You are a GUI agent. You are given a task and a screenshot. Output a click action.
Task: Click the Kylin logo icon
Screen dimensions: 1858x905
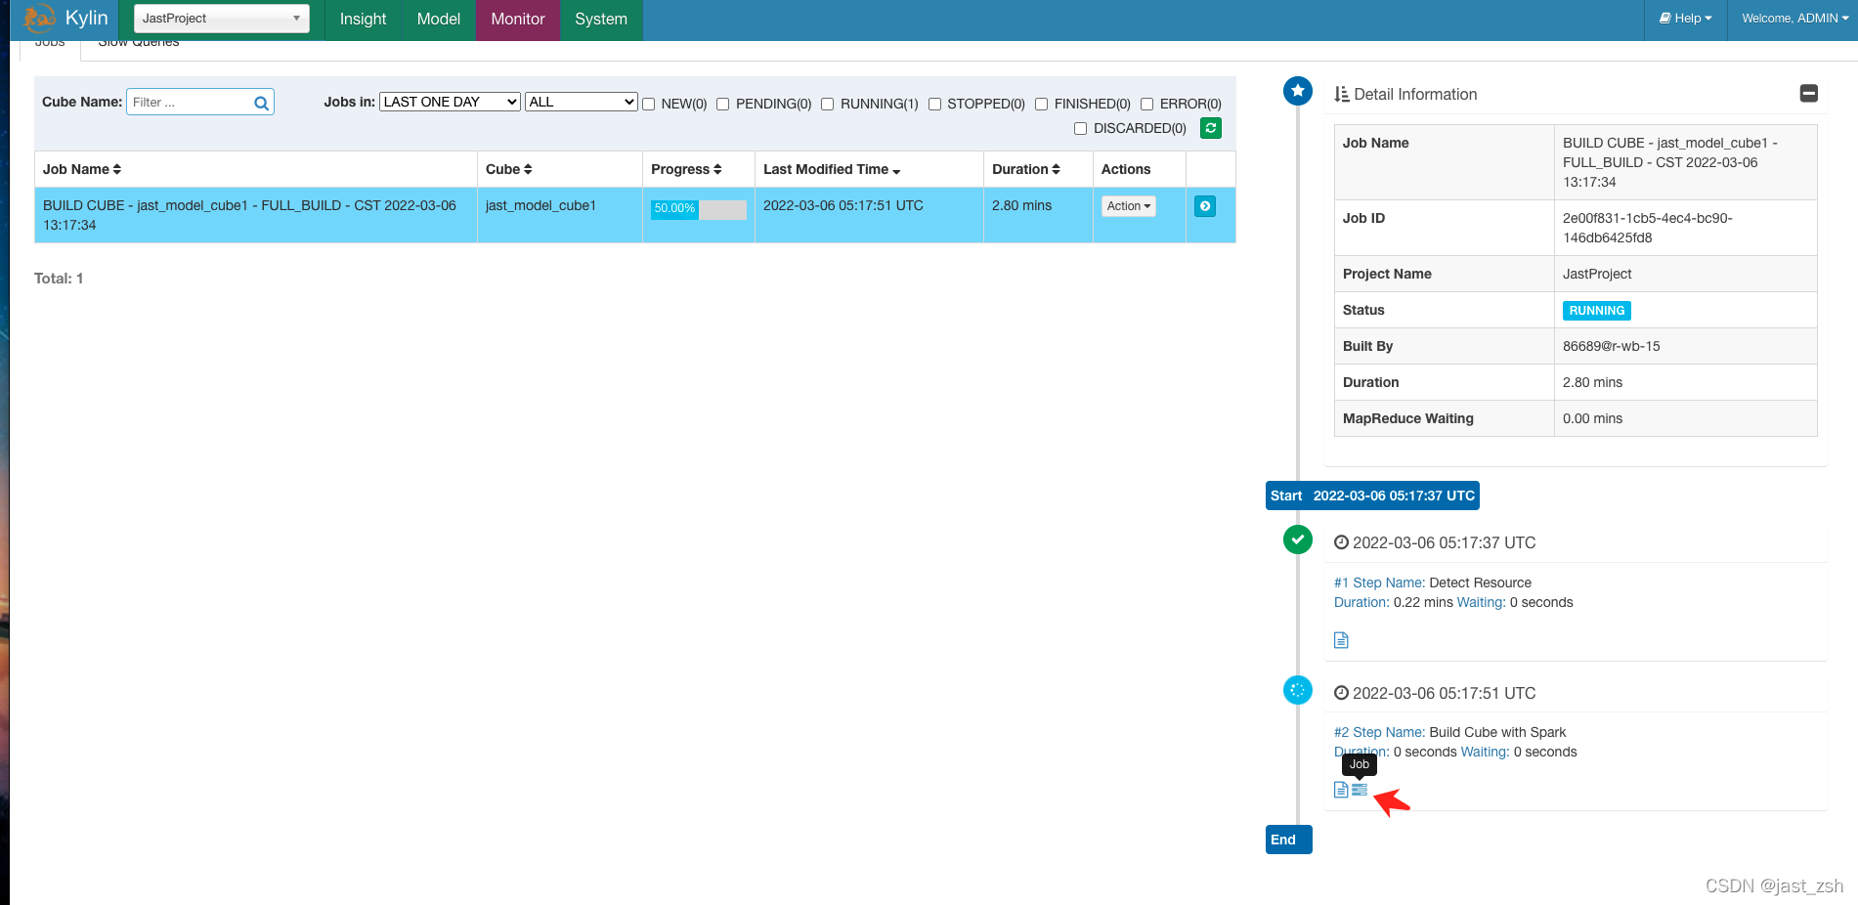tap(39, 18)
